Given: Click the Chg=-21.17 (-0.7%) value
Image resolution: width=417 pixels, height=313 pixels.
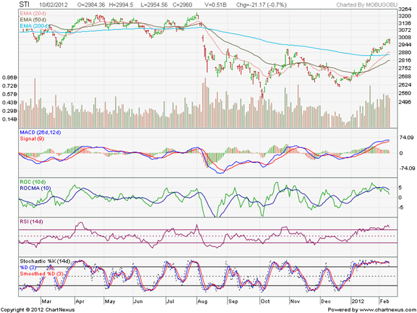Looking at the screenshot, I should click(x=261, y=5).
